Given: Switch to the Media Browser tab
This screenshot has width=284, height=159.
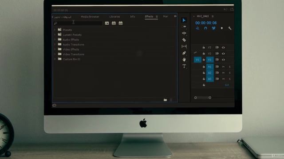Looking at the screenshot, I should coord(90,17).
